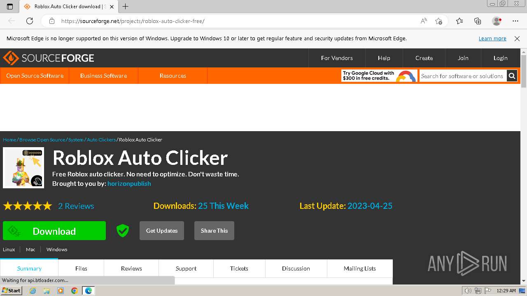Launch Internet Explorer from taskbar
Image resolution: width=527 pixels, height=296 pixels.
(x=33, y=291)
